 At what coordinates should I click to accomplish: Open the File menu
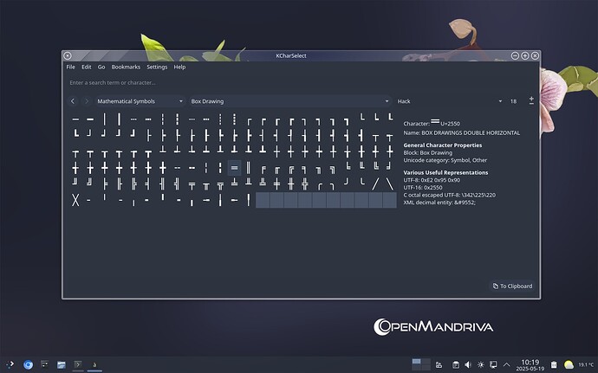[x=70, y=67]
